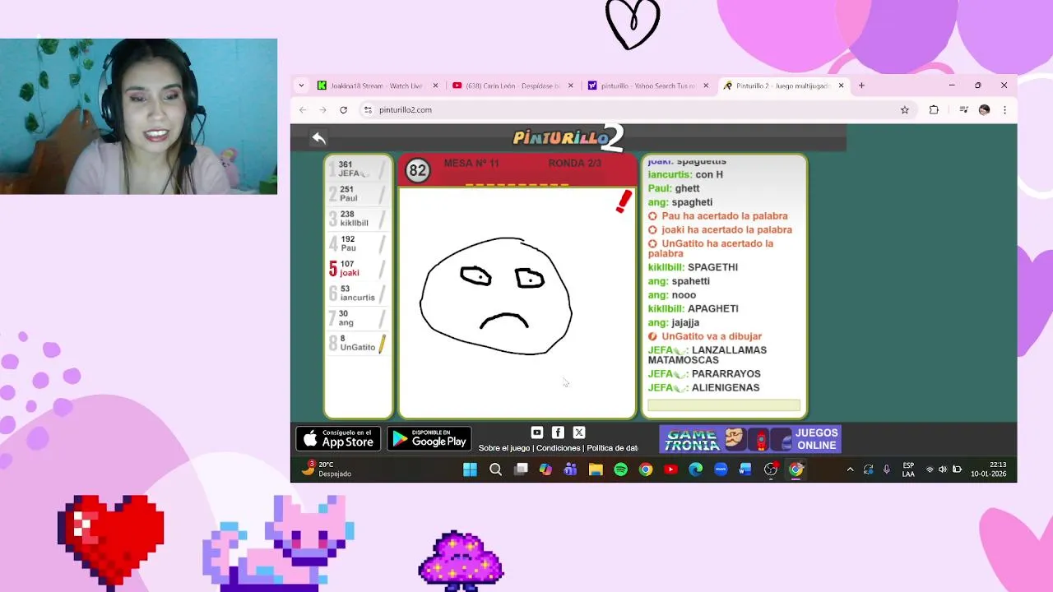
Task: Select player JEFA in the scoreboard
Action: click(x=358, y=169)
